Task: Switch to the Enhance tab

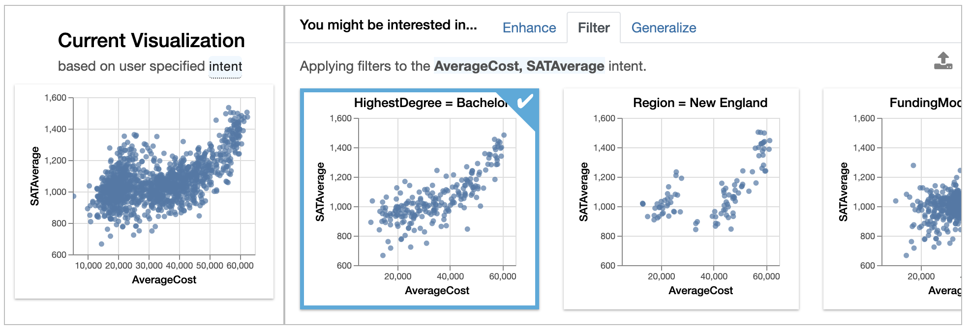Action: click(529, 28)
